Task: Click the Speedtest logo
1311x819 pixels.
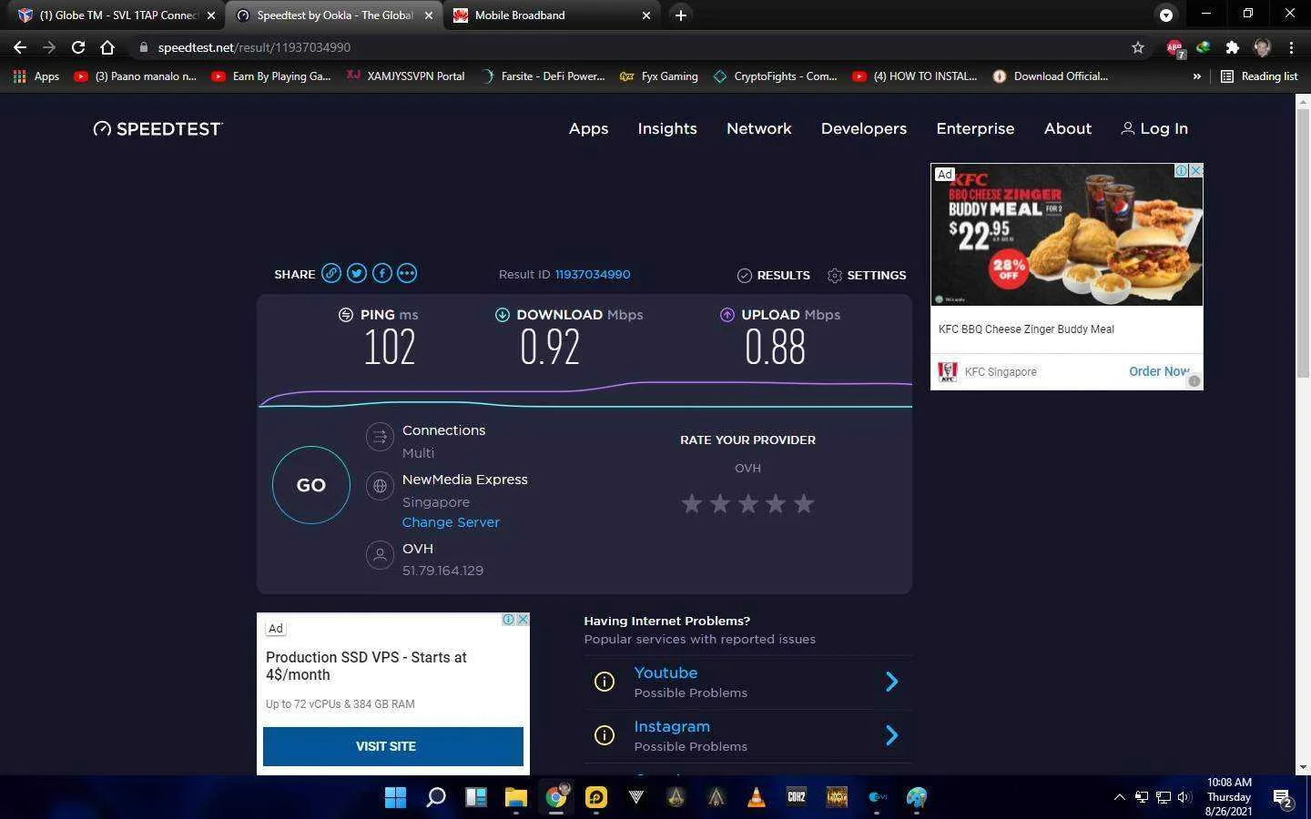Action: 158,128
